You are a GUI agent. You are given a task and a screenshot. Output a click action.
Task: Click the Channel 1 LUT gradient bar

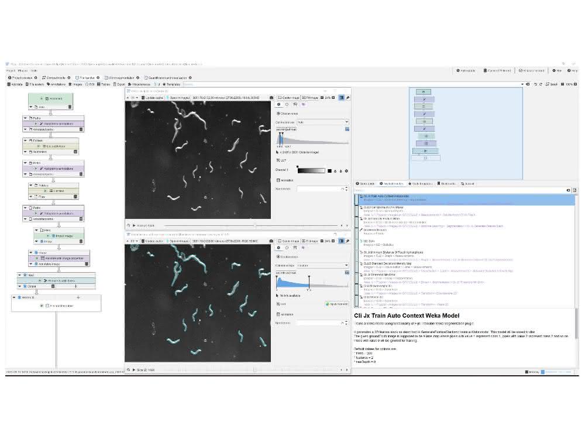(x=311, y=170)
